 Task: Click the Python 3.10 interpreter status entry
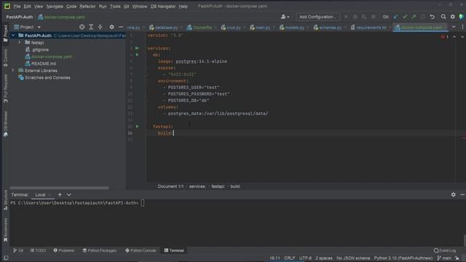click(403, 258)
